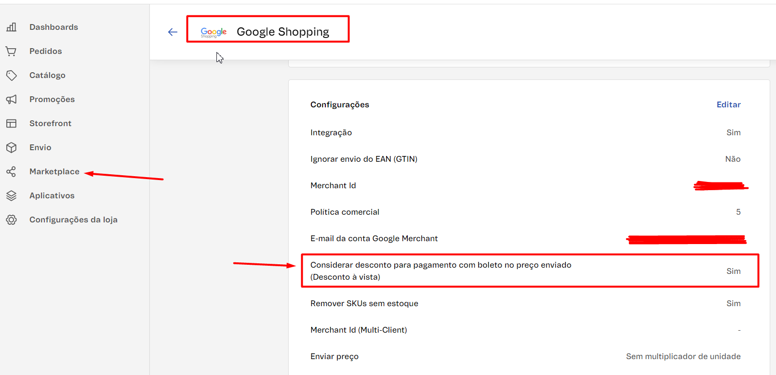
Task: Click the Remover SKUs sem estoque label
Action: [364, 303]
